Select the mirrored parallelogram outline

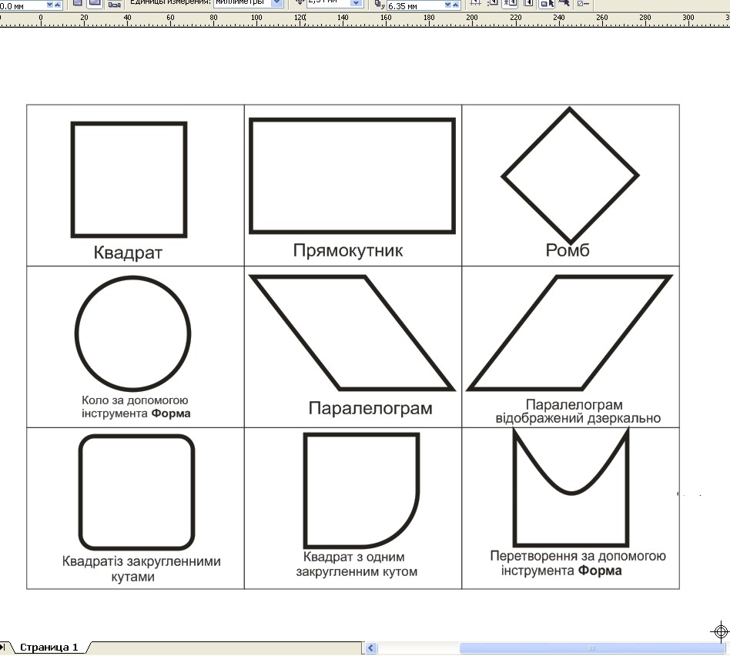tap(570, 333)
